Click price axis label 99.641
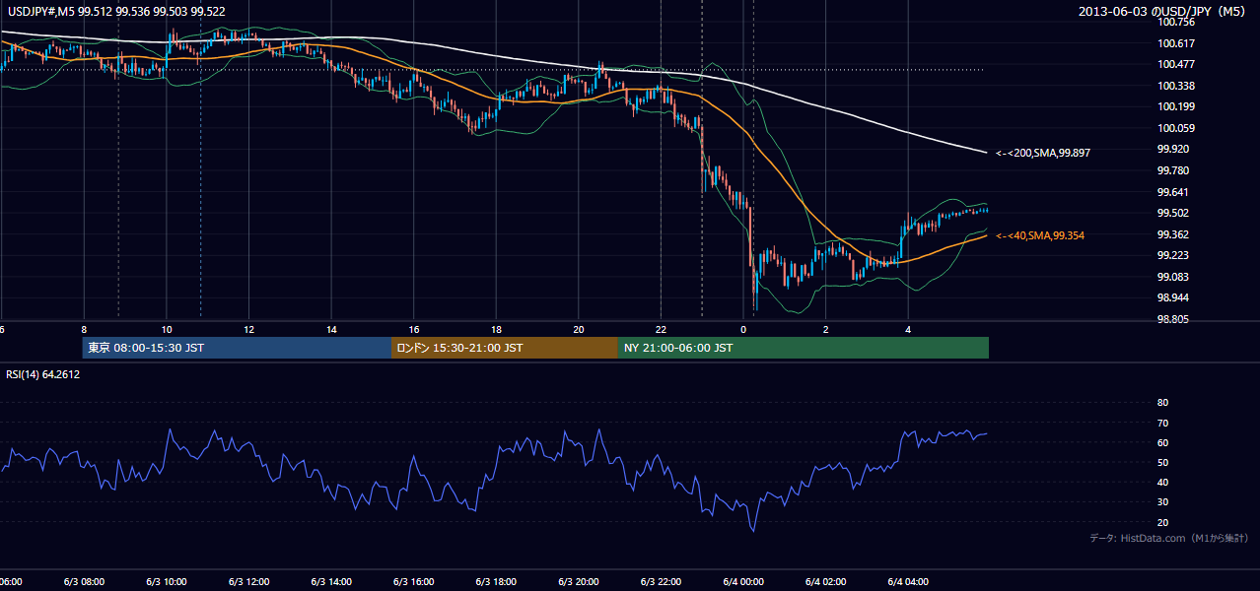This screenshot has height=591, width=1260. coord(1173,192)
